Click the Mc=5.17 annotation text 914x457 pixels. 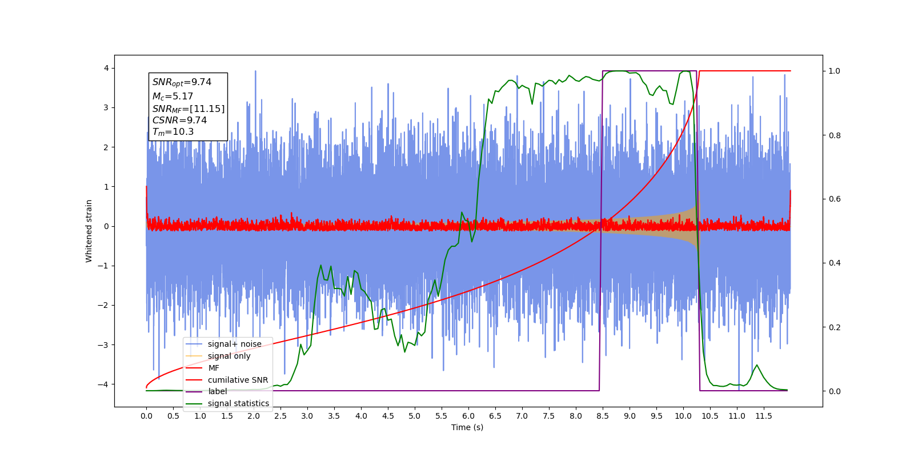pyautogui.click(x=173, y=97)
